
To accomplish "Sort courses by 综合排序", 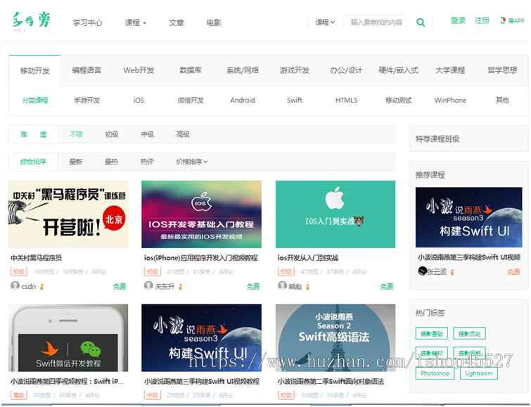I will (33, 162).
